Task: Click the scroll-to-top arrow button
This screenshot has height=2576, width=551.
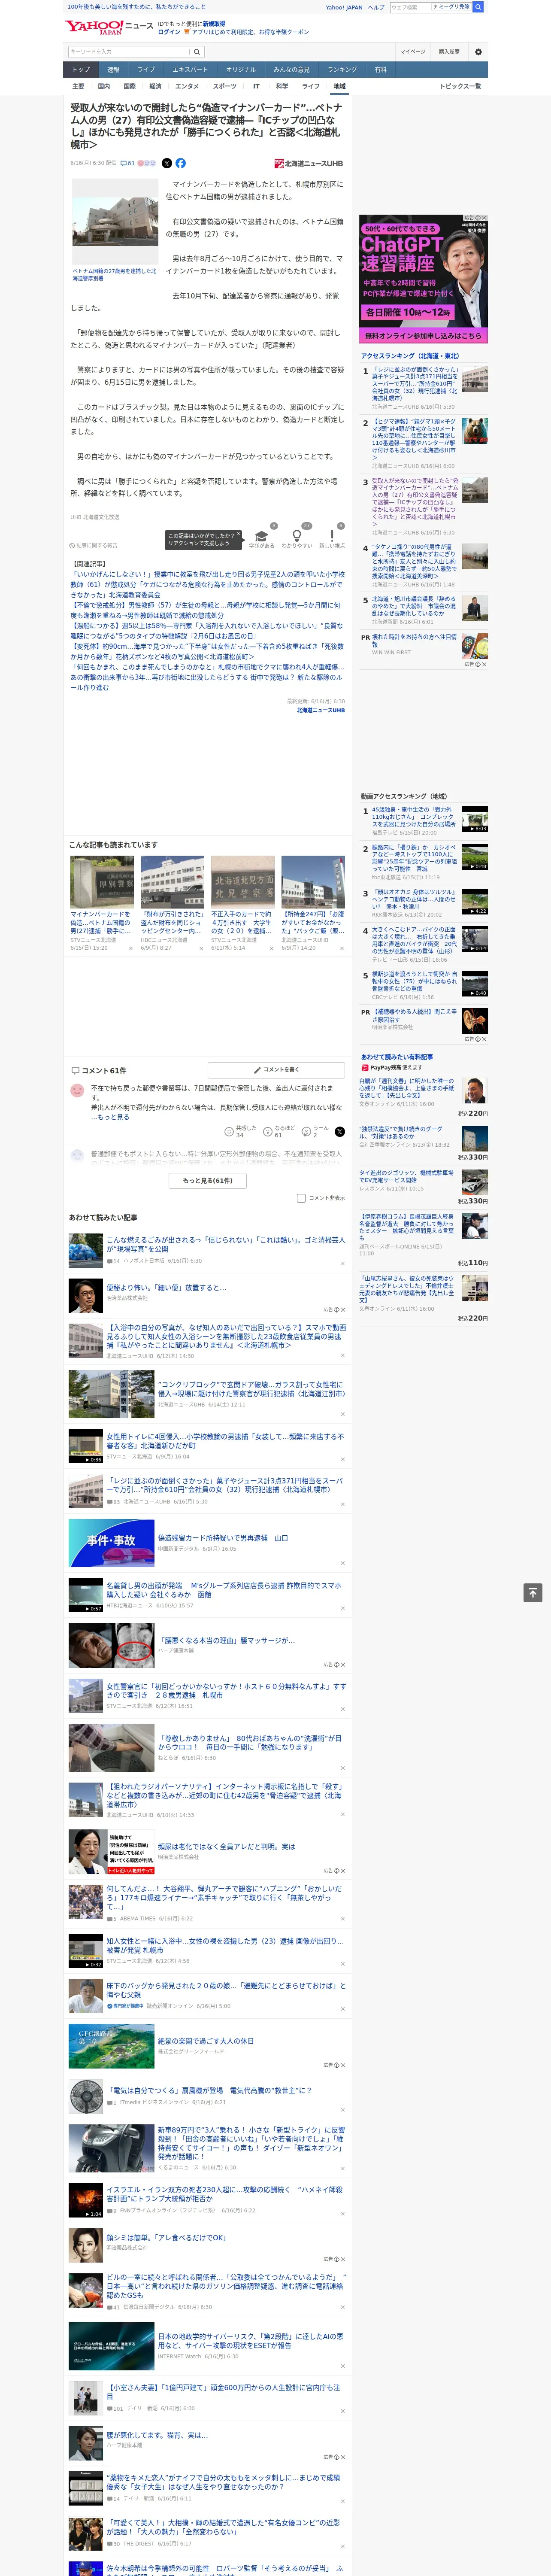Action: point(533,1593)
